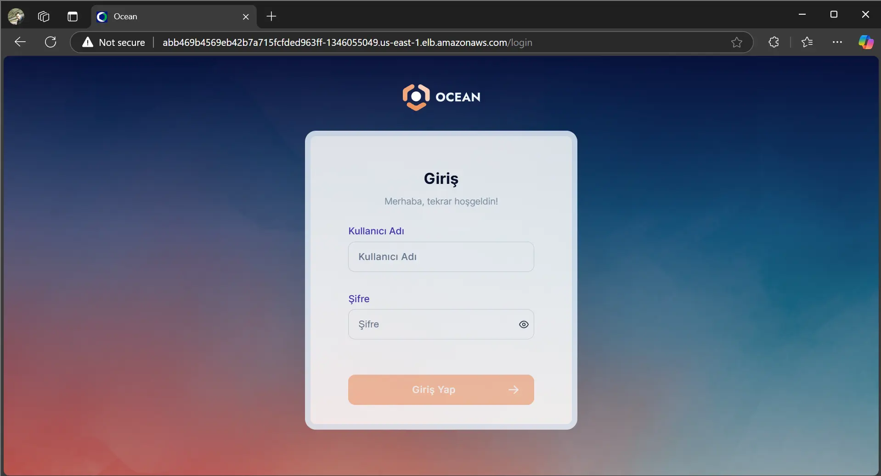Open the Copilot sidebar icon
This screenshot has height=476, width=881.
click(866, 42)
